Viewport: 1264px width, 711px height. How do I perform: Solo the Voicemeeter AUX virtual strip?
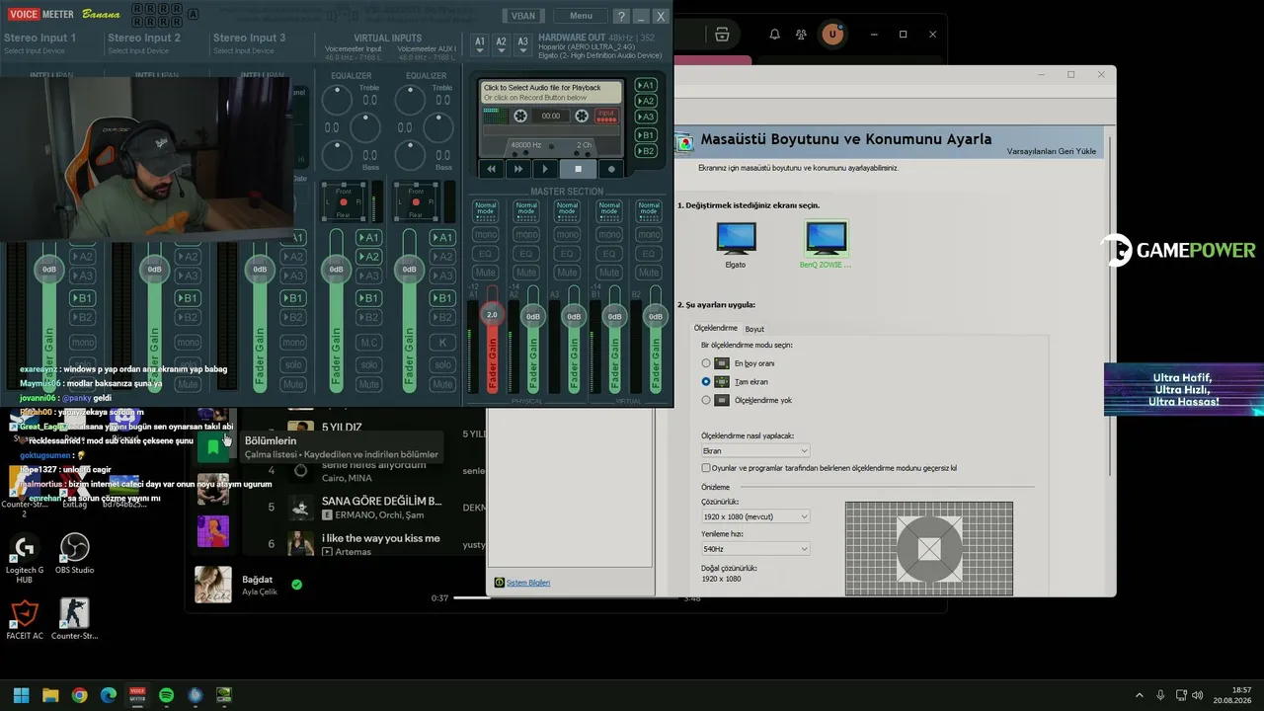[443, 365]
